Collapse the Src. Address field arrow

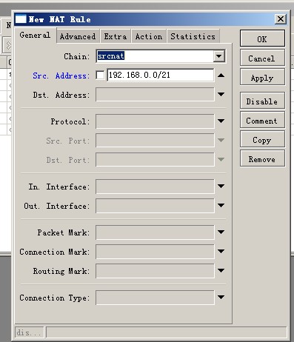click(x=221, y=75)
